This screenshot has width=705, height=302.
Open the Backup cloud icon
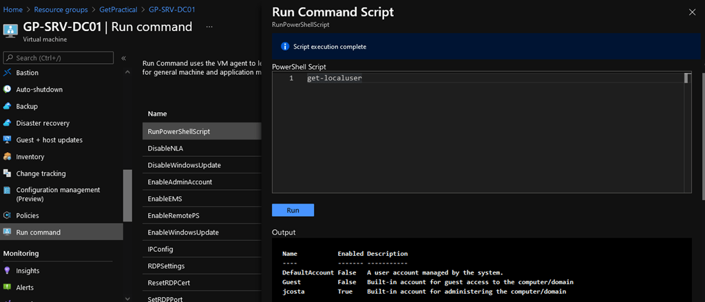click(7, 107)
